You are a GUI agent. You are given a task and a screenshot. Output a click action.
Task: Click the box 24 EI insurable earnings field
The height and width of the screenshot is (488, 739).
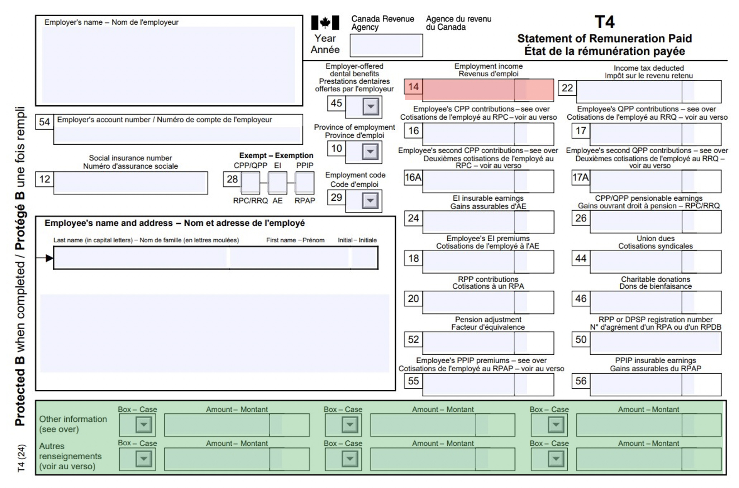pyautogui.click(x=488, y=222)
